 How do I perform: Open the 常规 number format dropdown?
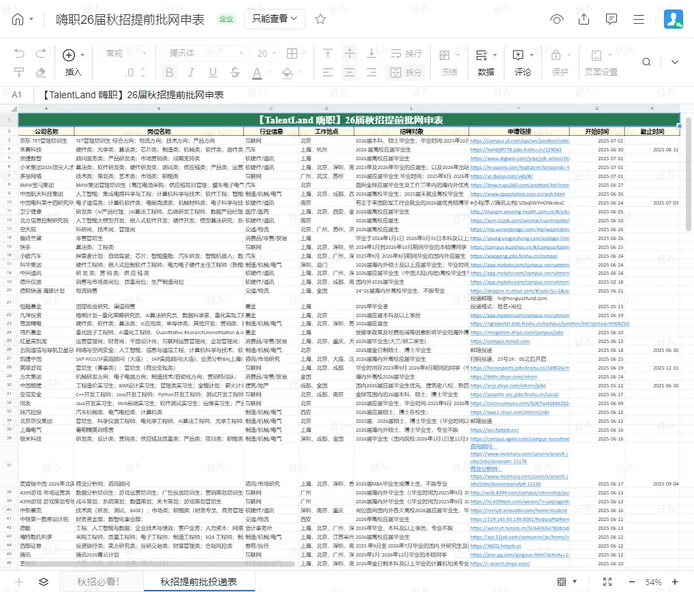[x=125, y=54]
